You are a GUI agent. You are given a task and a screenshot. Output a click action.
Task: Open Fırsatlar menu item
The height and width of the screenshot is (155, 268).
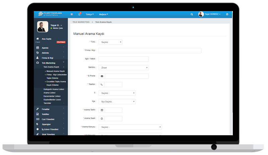point(46,109)
